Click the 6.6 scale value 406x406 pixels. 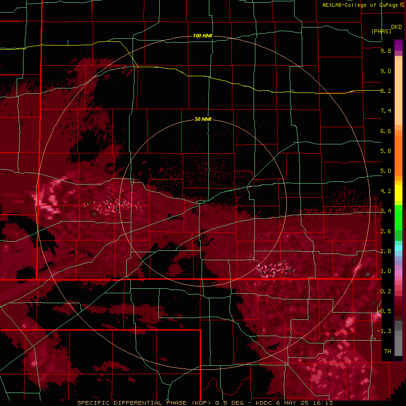click(386, 131)
